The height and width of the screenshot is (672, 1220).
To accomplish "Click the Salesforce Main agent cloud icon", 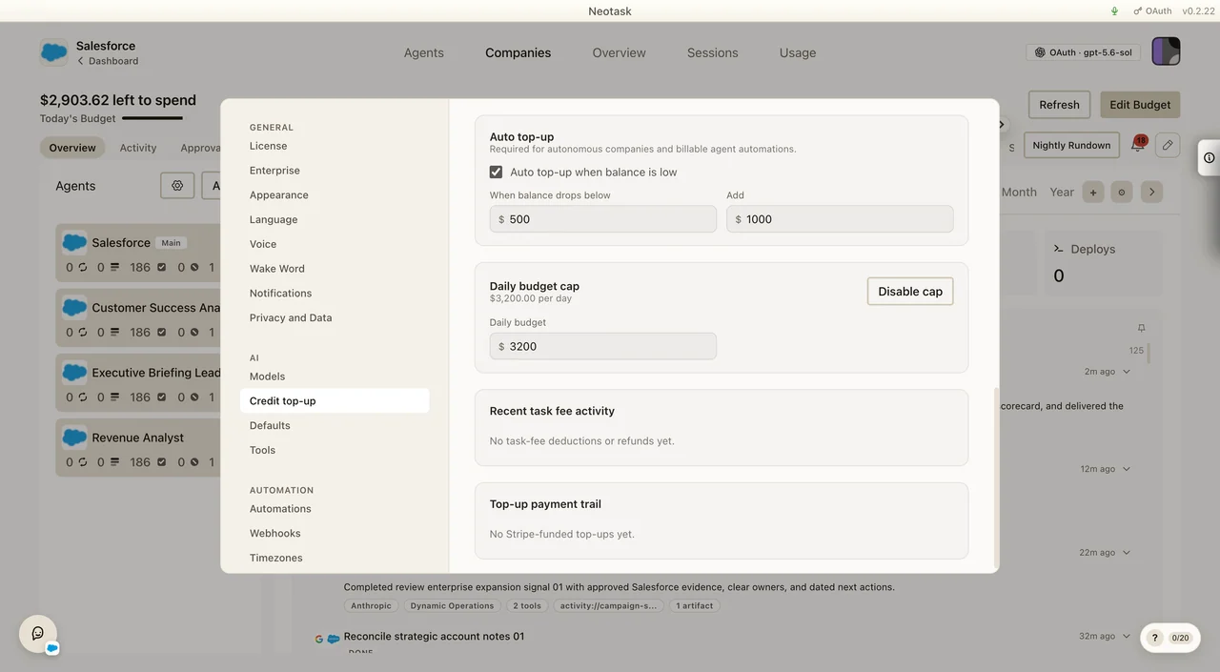I will pyautogui.click(x=75, y=242).
